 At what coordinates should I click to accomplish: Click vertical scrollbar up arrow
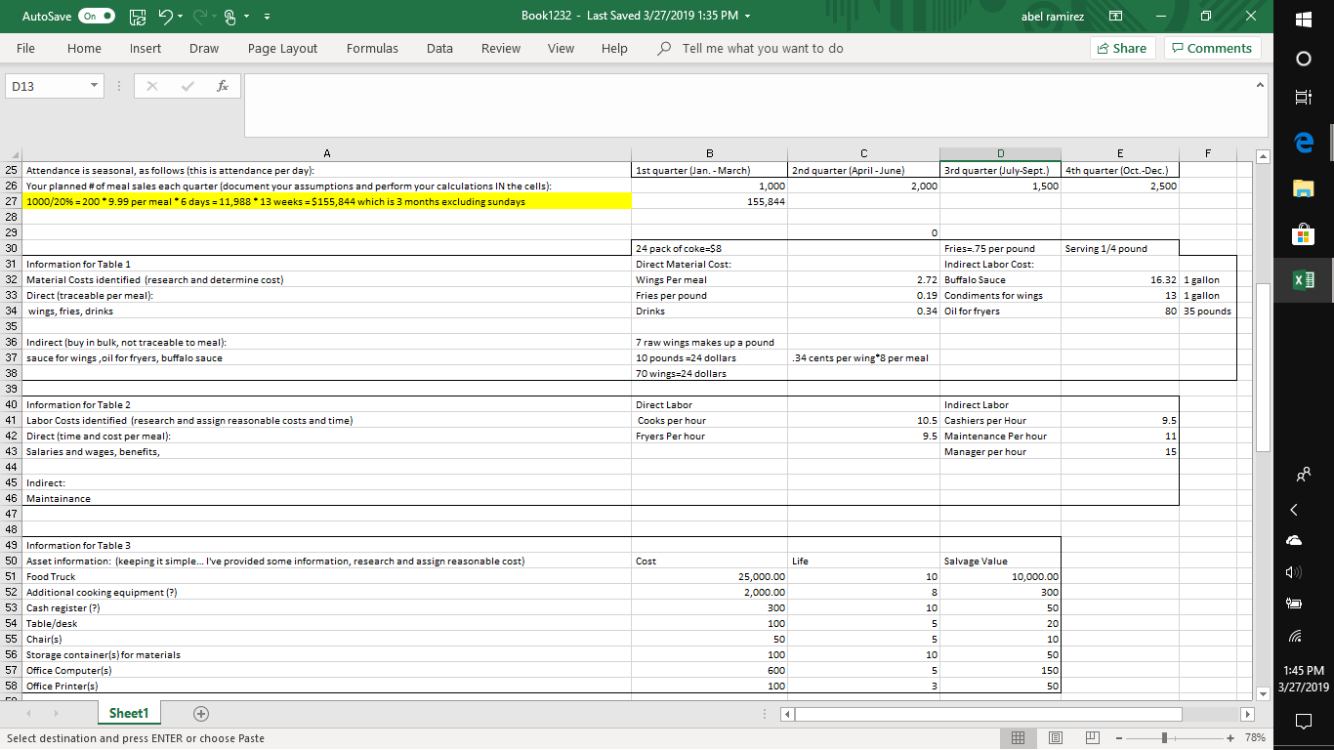(1261, 155)
